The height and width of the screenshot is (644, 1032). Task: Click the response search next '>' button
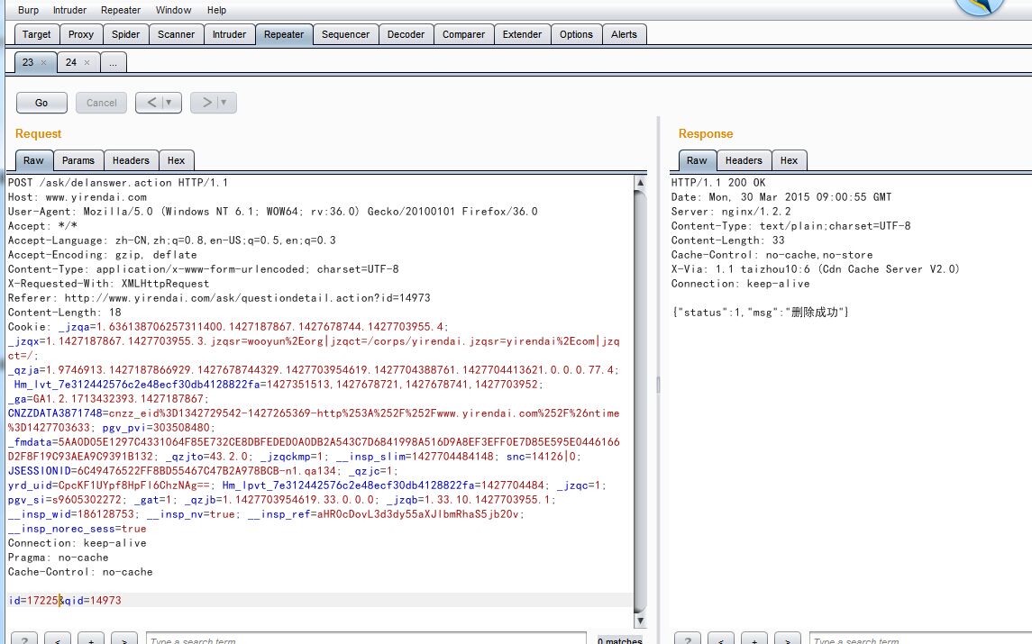[x=788, y=640]
